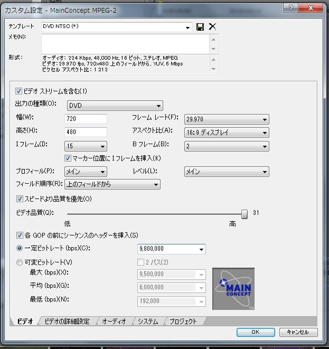Viewport: 329px width, 349px height.
Task: Open the フィールド順序 上のフィールドから dropdown
Action: point(112,184)
